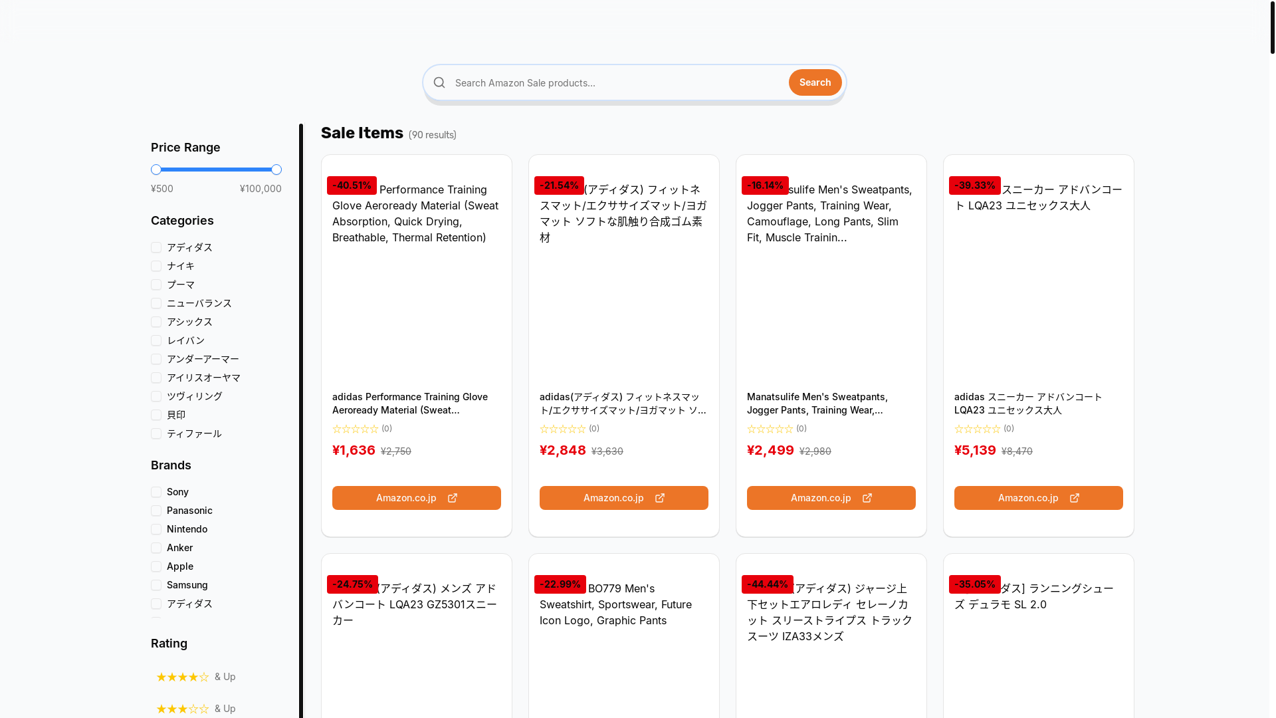Click external link icon on Manatsulife Sweatpants button
Image resolution: width=1276 pixels, height=718 pixels.
point(867,498)
